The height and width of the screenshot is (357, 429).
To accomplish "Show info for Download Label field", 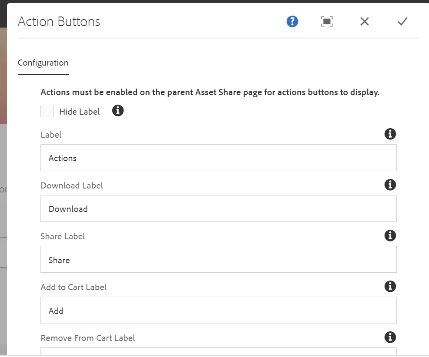I will 390,185.
